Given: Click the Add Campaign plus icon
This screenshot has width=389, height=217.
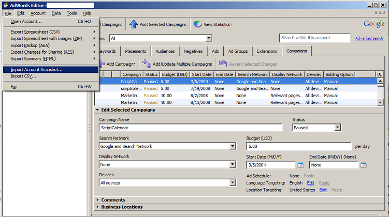Looking at the screenshot, I should [102, 64].
